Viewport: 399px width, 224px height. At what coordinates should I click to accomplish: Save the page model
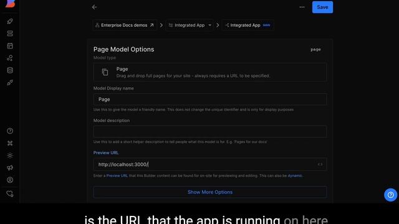tap(322, 7)
